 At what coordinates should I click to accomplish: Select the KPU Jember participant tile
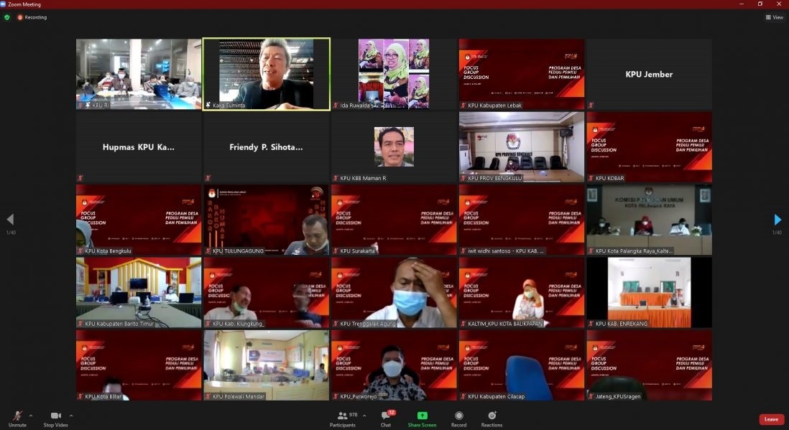(x=649, y=74)
